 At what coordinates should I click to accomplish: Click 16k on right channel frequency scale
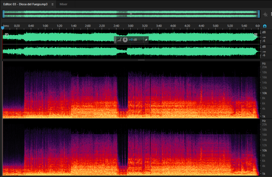tap(264, 135)
